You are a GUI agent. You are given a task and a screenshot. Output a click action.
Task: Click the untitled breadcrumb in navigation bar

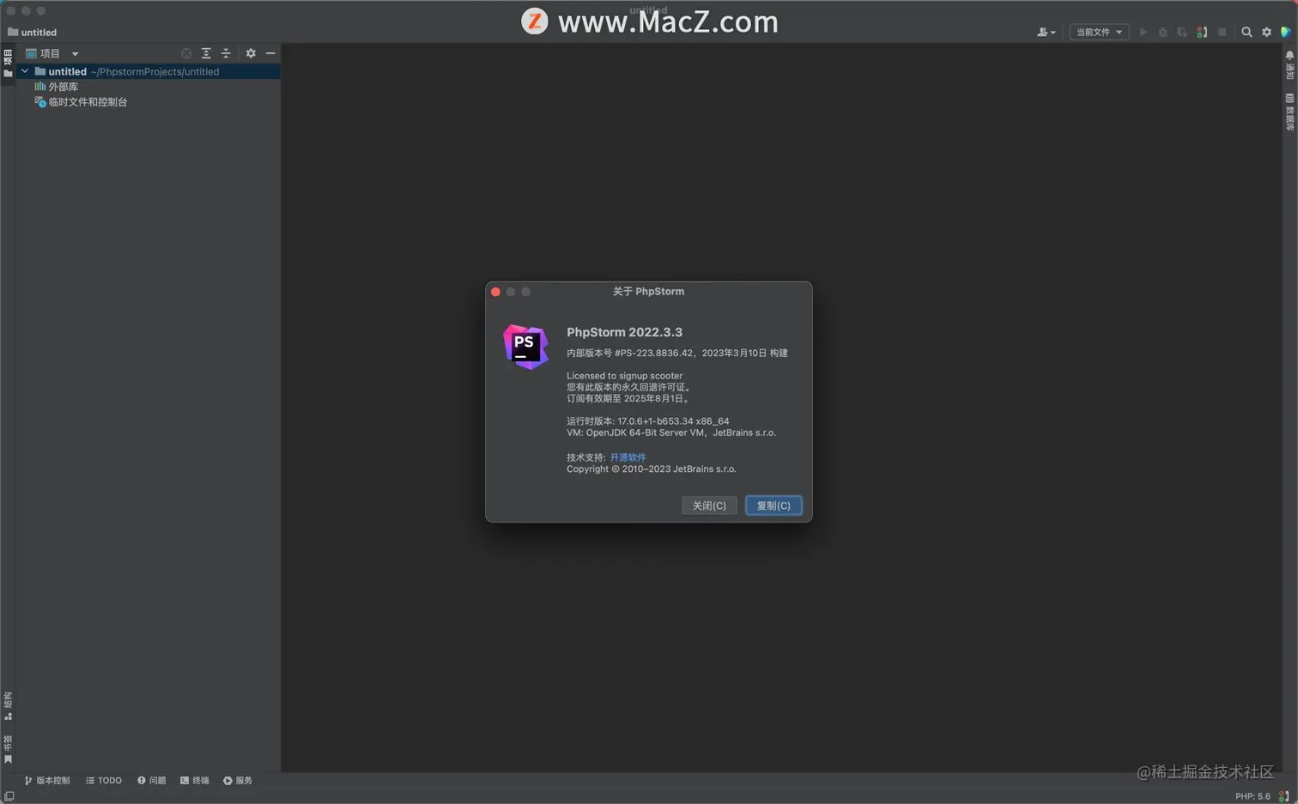click(x=32, y=32)
